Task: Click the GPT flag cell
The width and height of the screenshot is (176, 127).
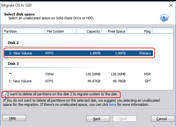Action: coord(148,81)
